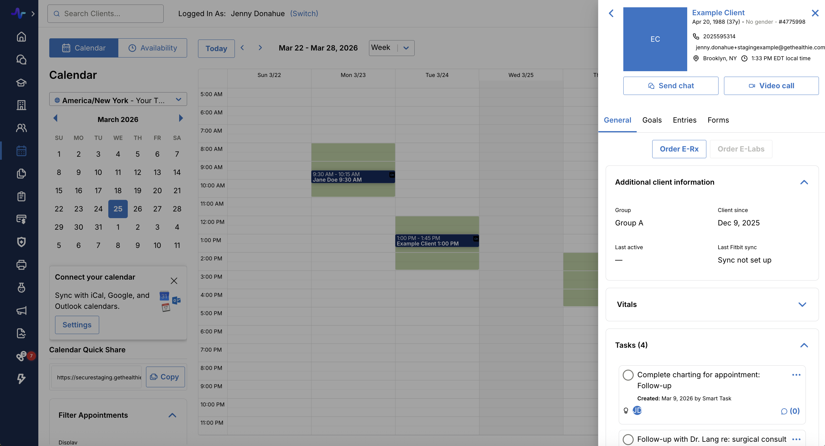Image resolution: width=825 pixels, height=446 pixels.
Task: Mark Complete charting for appointment task done
Action: tap(628, 375)
